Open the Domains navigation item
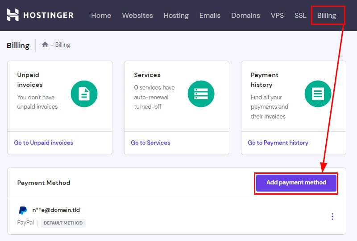 click(245, 15)
